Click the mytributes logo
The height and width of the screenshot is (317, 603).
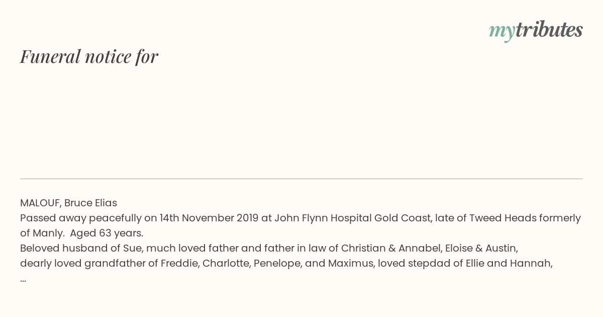pos(536,31)
